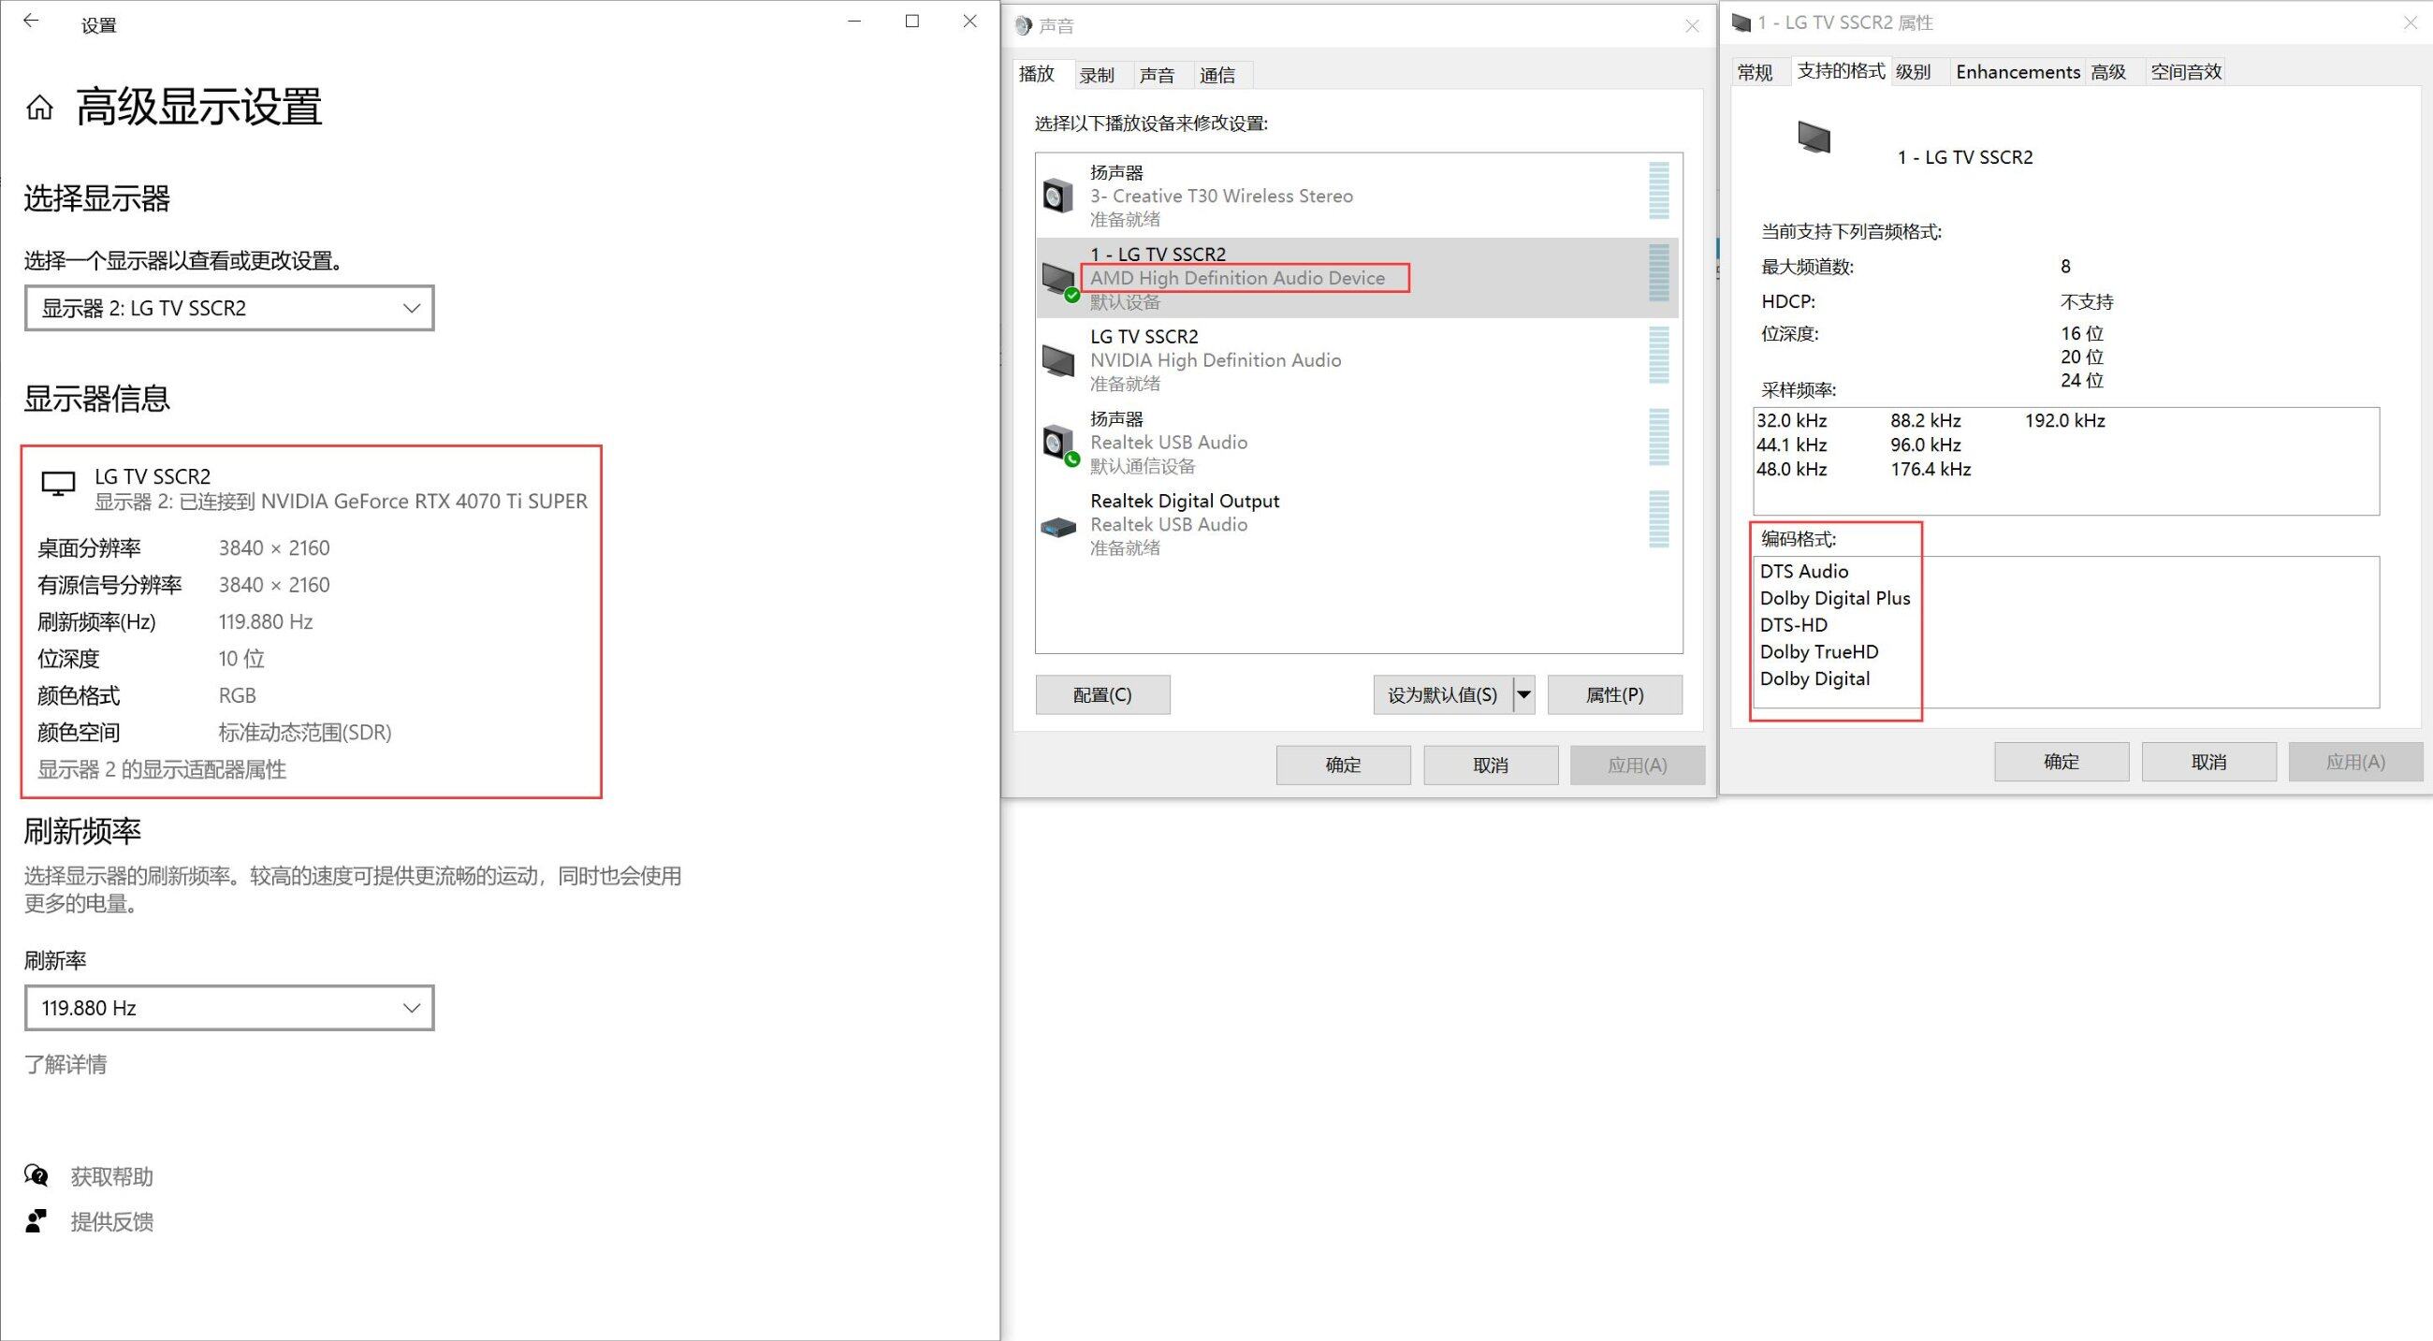Viewport: 2433px width, 1341px height.
Task: Select the NVIDIA High Definition Audio row
Action: click(x=1357, y=359)
